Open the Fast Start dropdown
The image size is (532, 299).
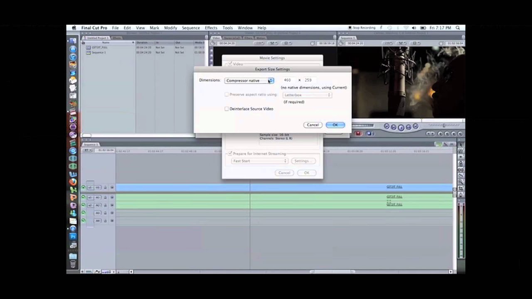coord(259,161)
